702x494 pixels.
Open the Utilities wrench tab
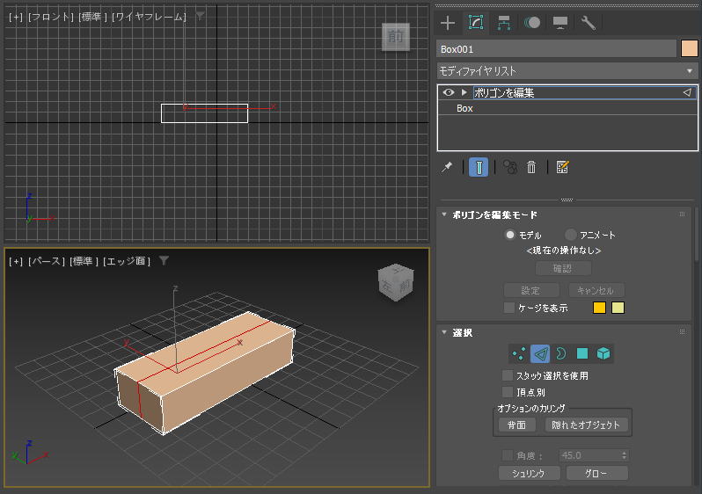click(x=588, y=23)
